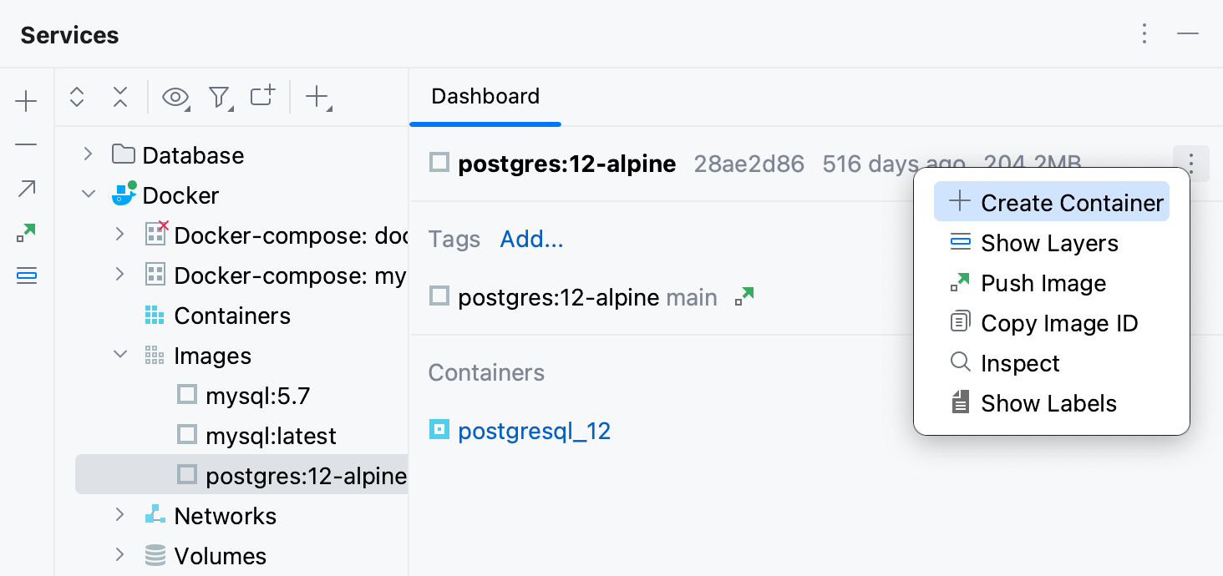Screen dimensions: 1223x576
Task: Click the open in new window arrow icon
Action: click(26, 189)
